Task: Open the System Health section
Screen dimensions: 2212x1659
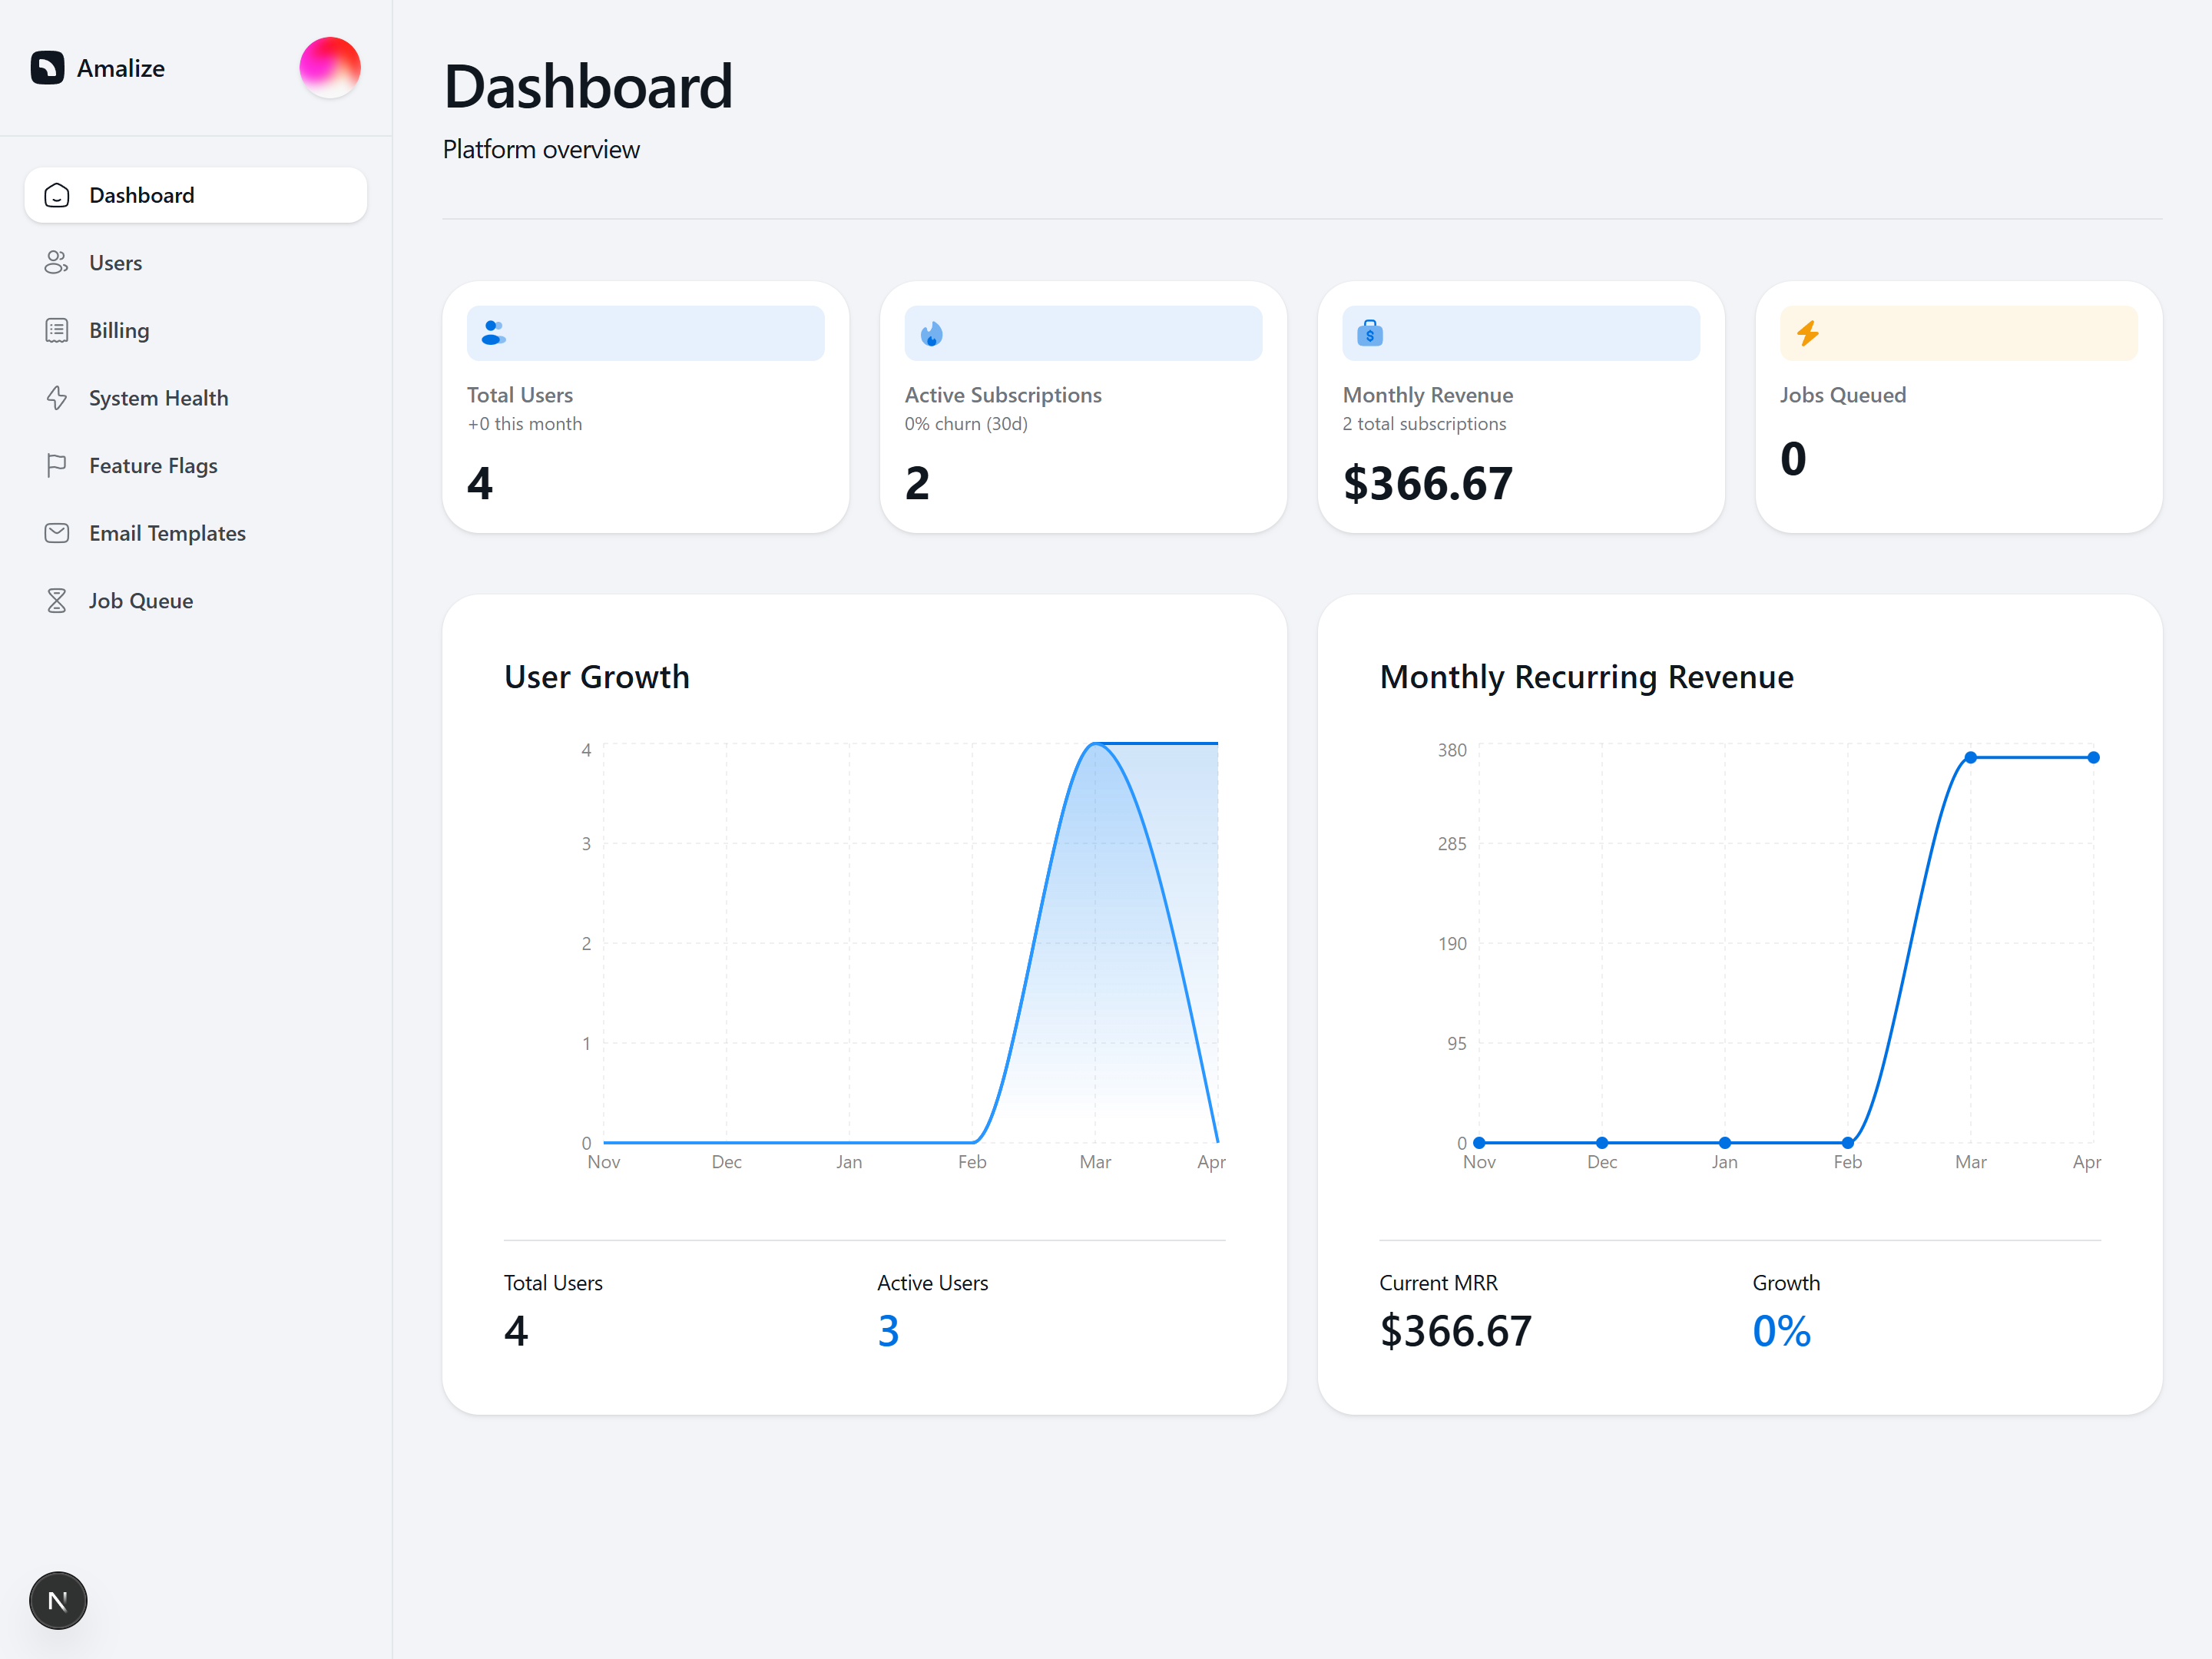Action: (x=158, y=398)
